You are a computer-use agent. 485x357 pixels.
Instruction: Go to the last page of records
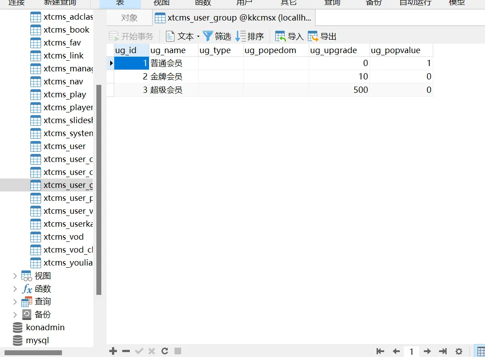(x=443, y=351)
